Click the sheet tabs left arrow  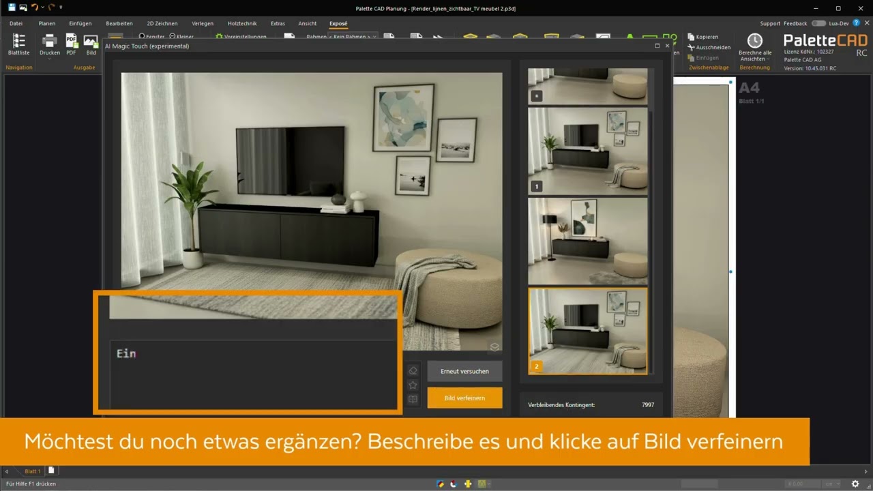click(x=7, y=471)
